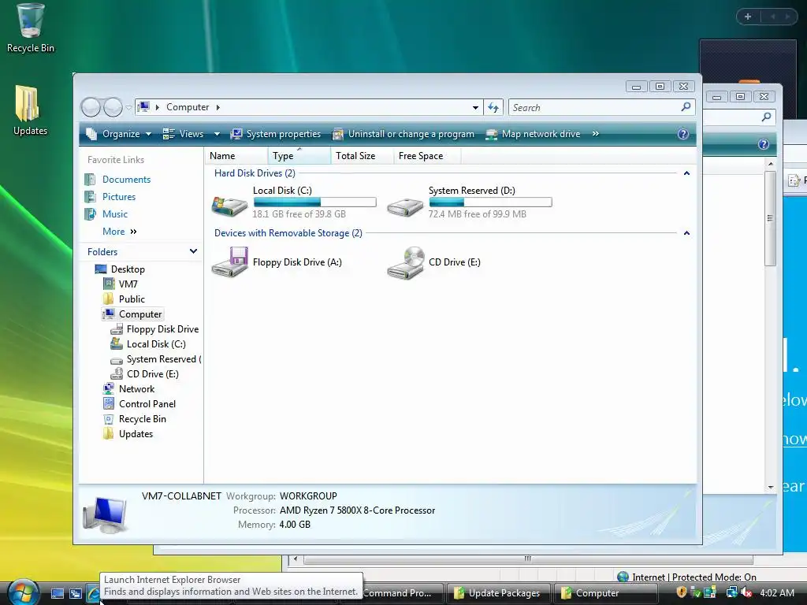Expand the Views dropdown arrow
This screenshot has height=605, width=807.
click(217, 134)
